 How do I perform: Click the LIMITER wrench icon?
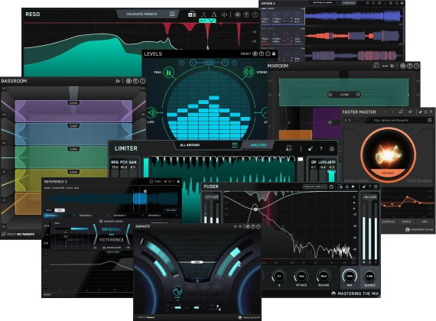point(311,149)
